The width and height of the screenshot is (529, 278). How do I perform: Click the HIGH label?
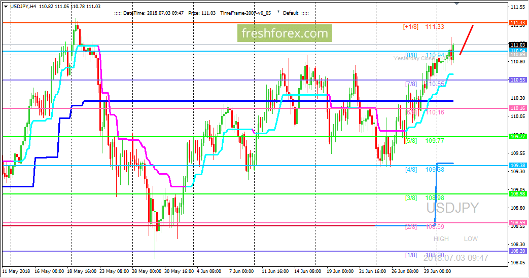pyautogui.click(x=441, y=239)
